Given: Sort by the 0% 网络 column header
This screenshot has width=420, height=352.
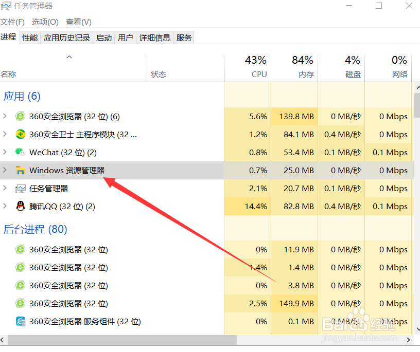Looking at the screenshot, I should (x=388, y=68).
